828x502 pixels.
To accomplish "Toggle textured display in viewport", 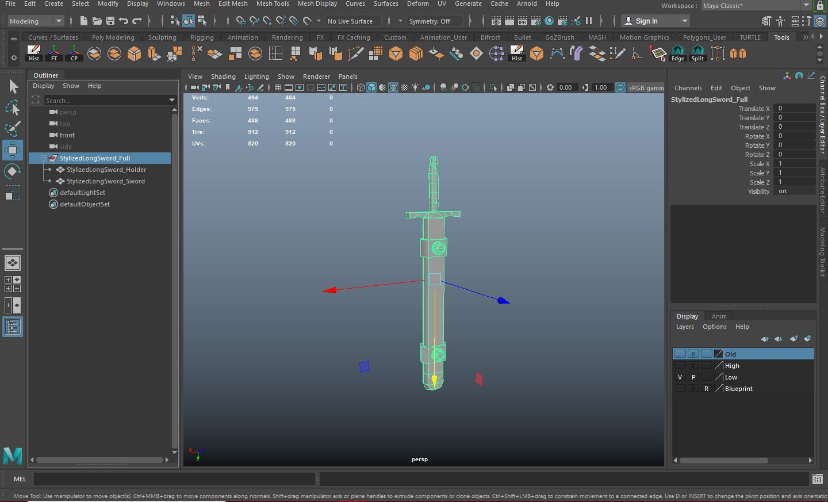I will pos(404,87).
